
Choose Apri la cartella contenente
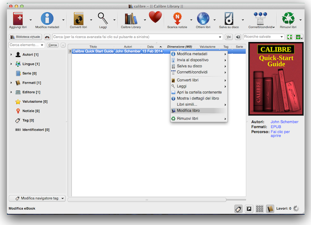[x=199, y=92]
